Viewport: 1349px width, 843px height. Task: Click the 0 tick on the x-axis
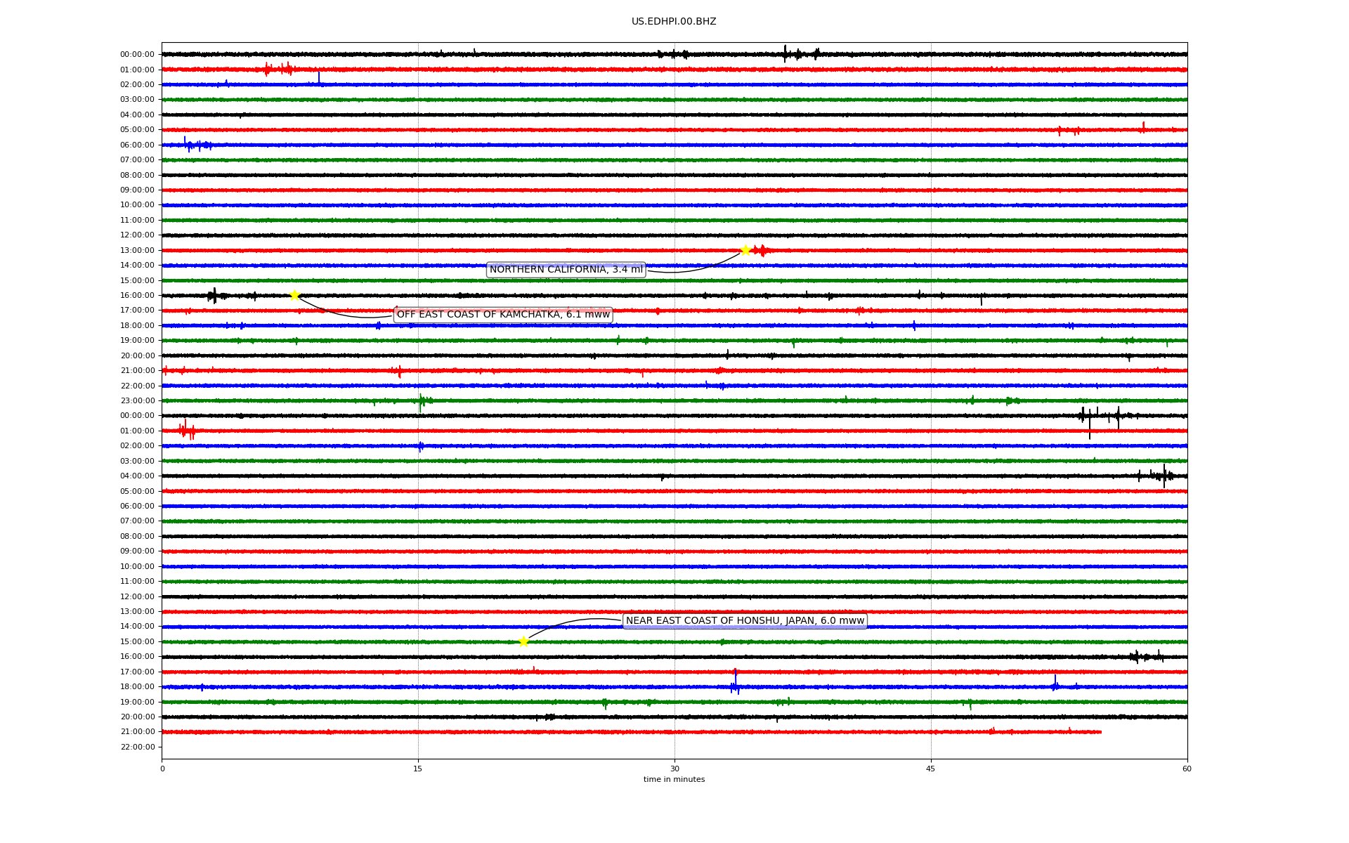(162, 769)
